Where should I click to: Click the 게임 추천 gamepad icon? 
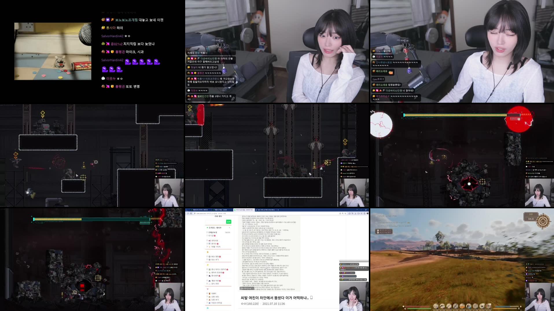tap(209, 281)
